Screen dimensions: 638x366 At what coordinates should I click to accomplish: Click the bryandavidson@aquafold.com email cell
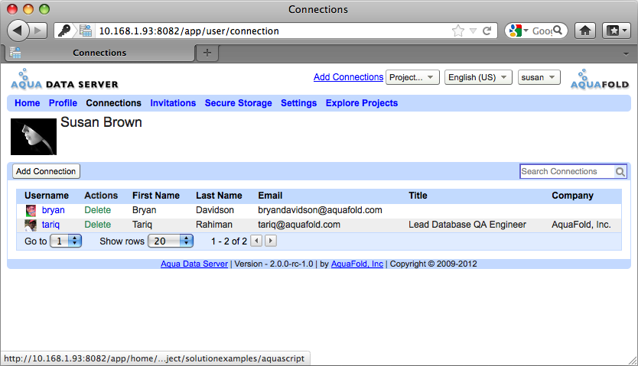(x=320, y=210)
